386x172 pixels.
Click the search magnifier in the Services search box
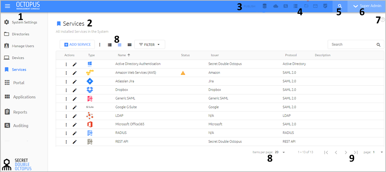(x=378, y=45)
